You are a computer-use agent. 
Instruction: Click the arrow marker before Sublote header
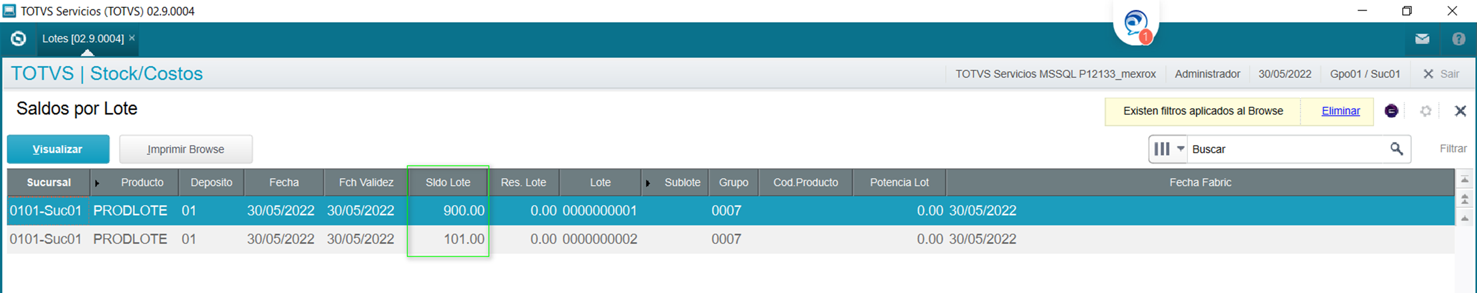coord(648,183)
